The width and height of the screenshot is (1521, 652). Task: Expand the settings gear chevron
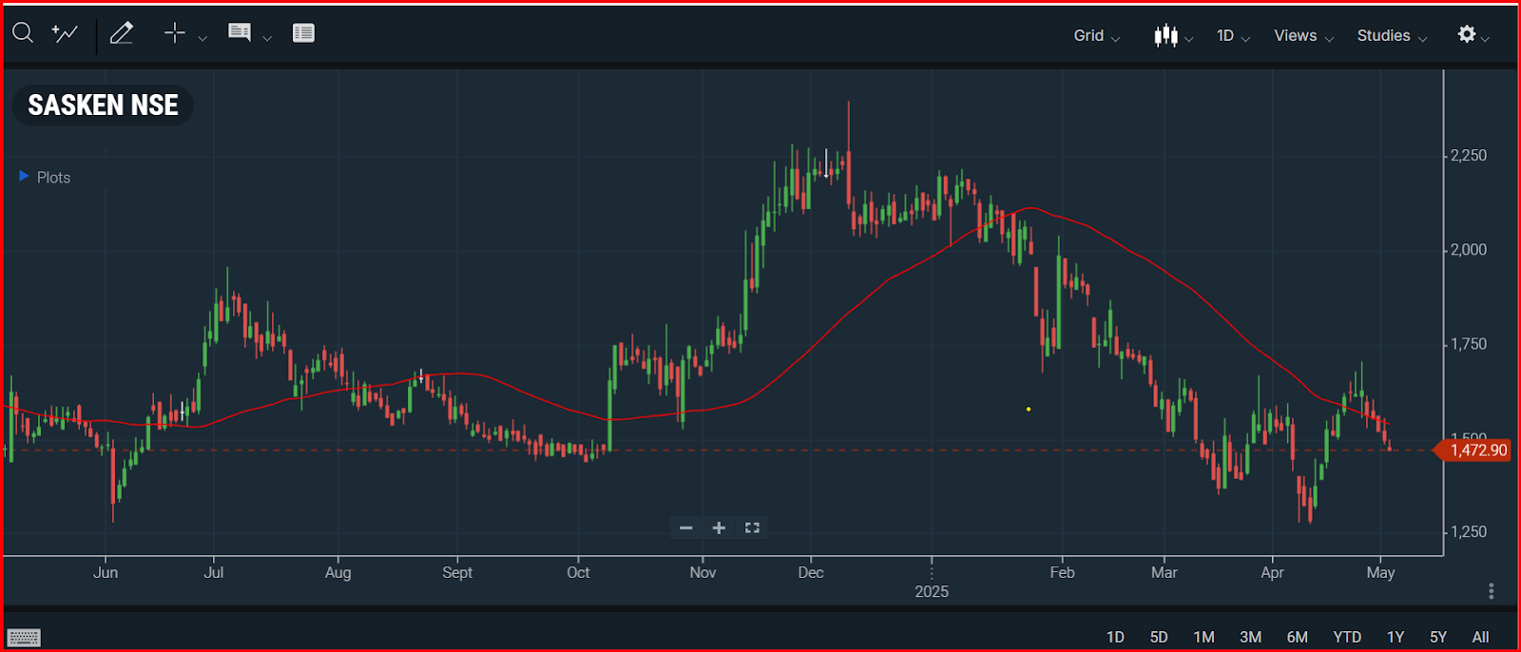click(x=1485, y=38)
